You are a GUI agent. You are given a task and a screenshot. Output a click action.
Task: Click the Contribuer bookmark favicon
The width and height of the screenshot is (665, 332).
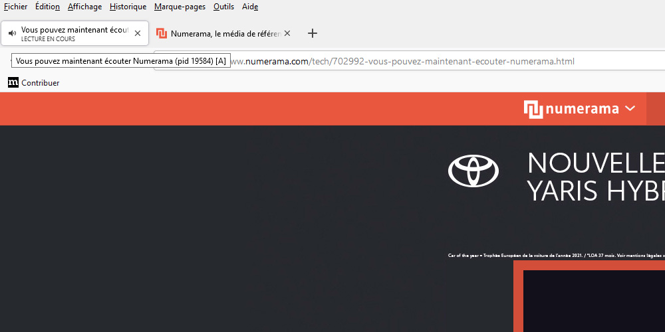[x=13, y=83]
